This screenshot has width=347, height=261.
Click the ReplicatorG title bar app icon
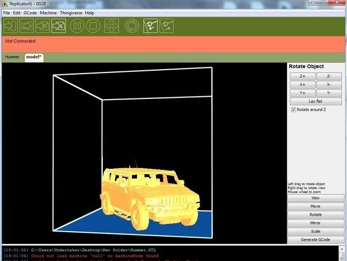pyautogui.click(x=4, y=4)
